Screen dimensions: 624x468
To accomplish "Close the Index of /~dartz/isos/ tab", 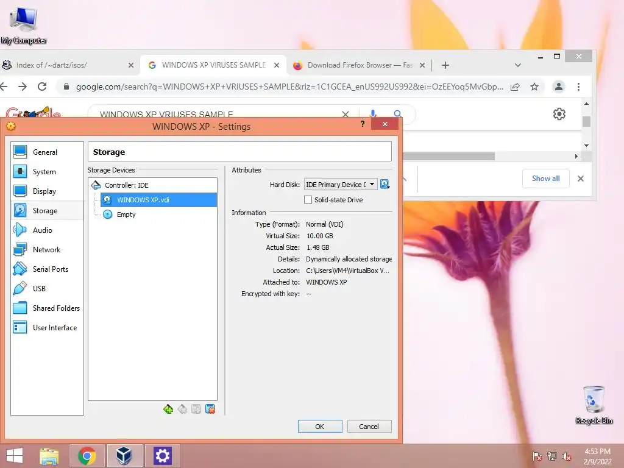I will pos(131,65).
